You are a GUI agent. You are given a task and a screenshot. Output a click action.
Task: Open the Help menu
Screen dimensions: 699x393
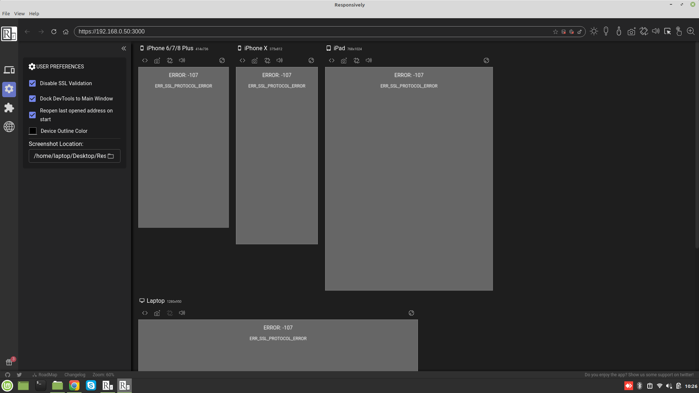coord(34,13)
